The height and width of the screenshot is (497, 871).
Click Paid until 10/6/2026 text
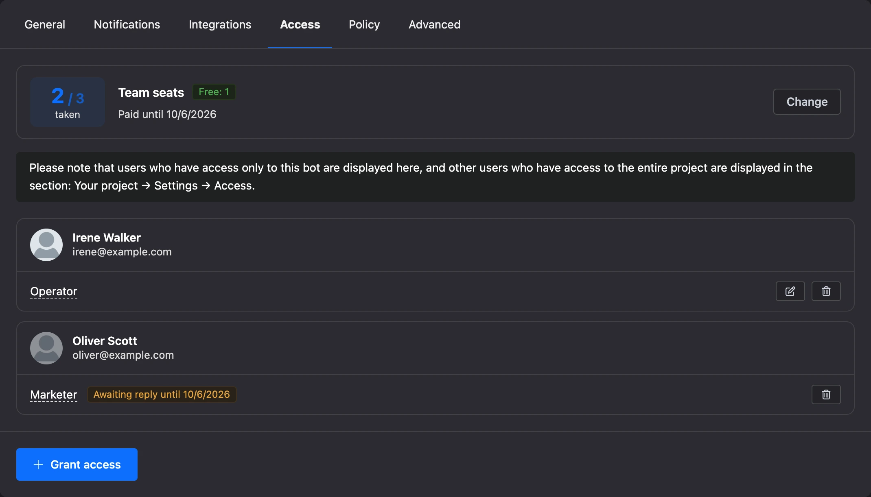[167, 114]
